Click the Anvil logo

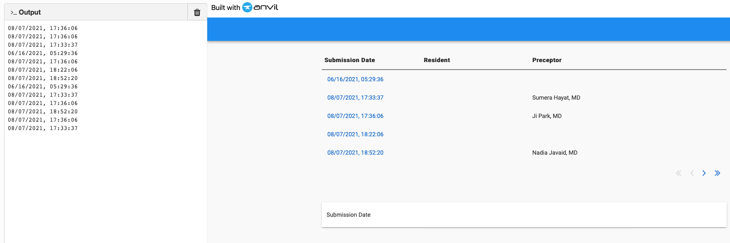tap(260, 8)
